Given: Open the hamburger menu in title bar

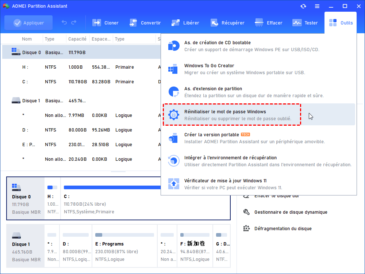Looking at the screenshot, I should 317,6.
